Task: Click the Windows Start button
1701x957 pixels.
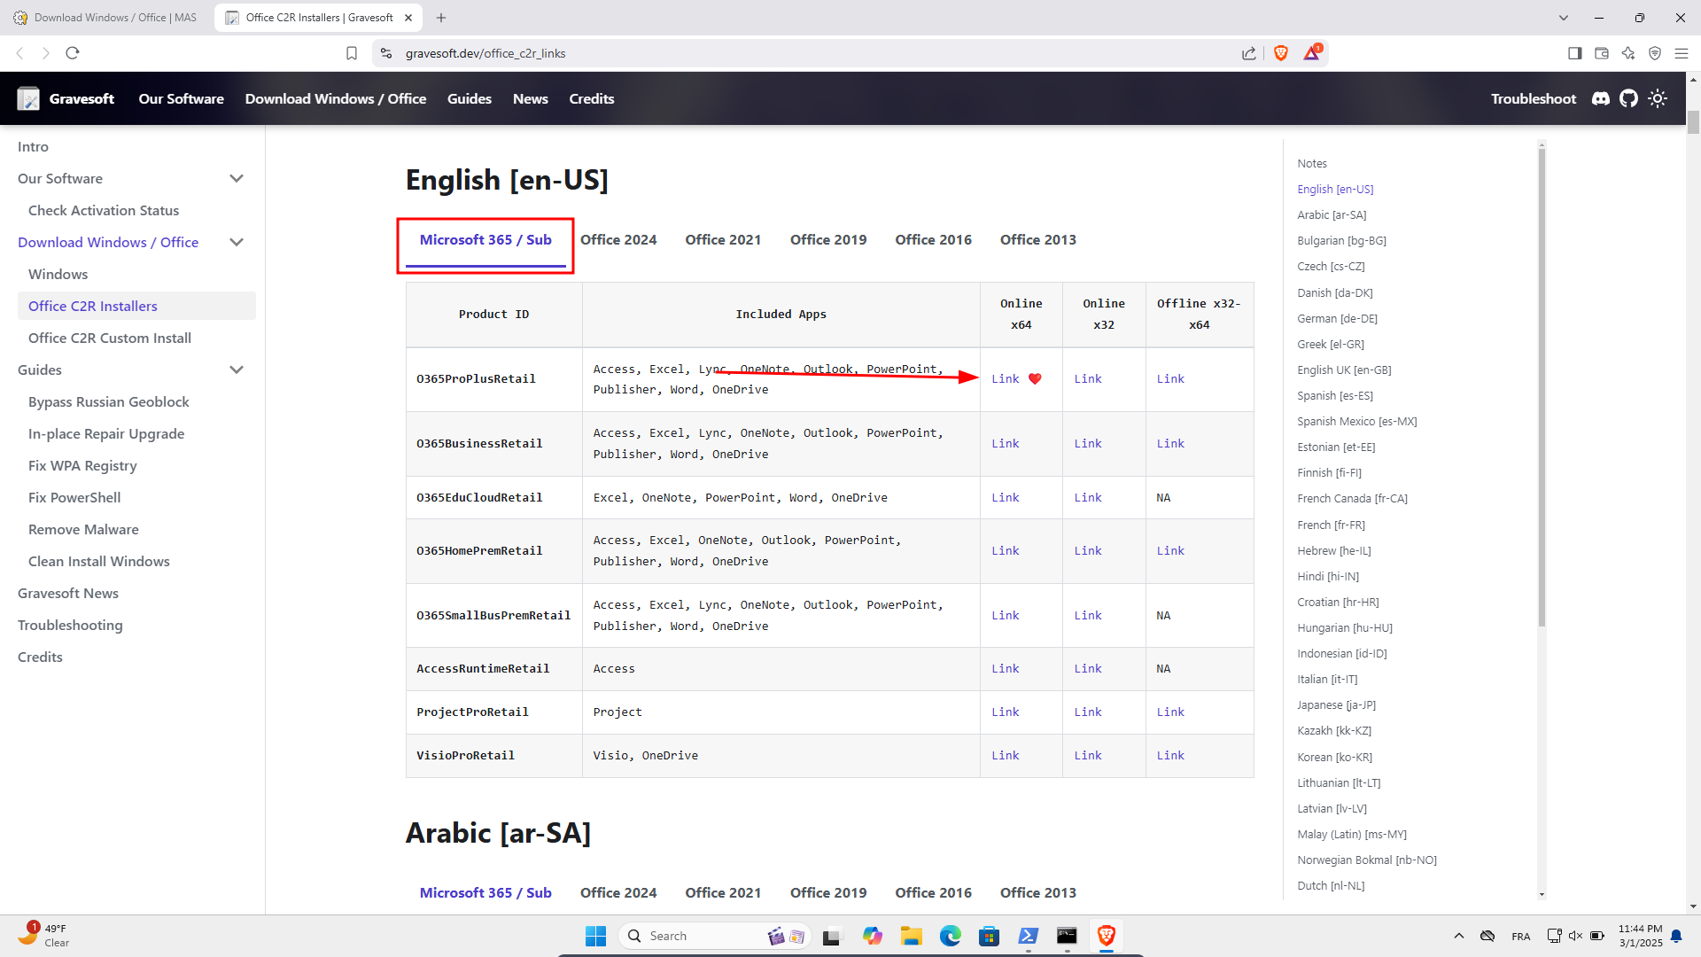Action: (x=595, y=936)
